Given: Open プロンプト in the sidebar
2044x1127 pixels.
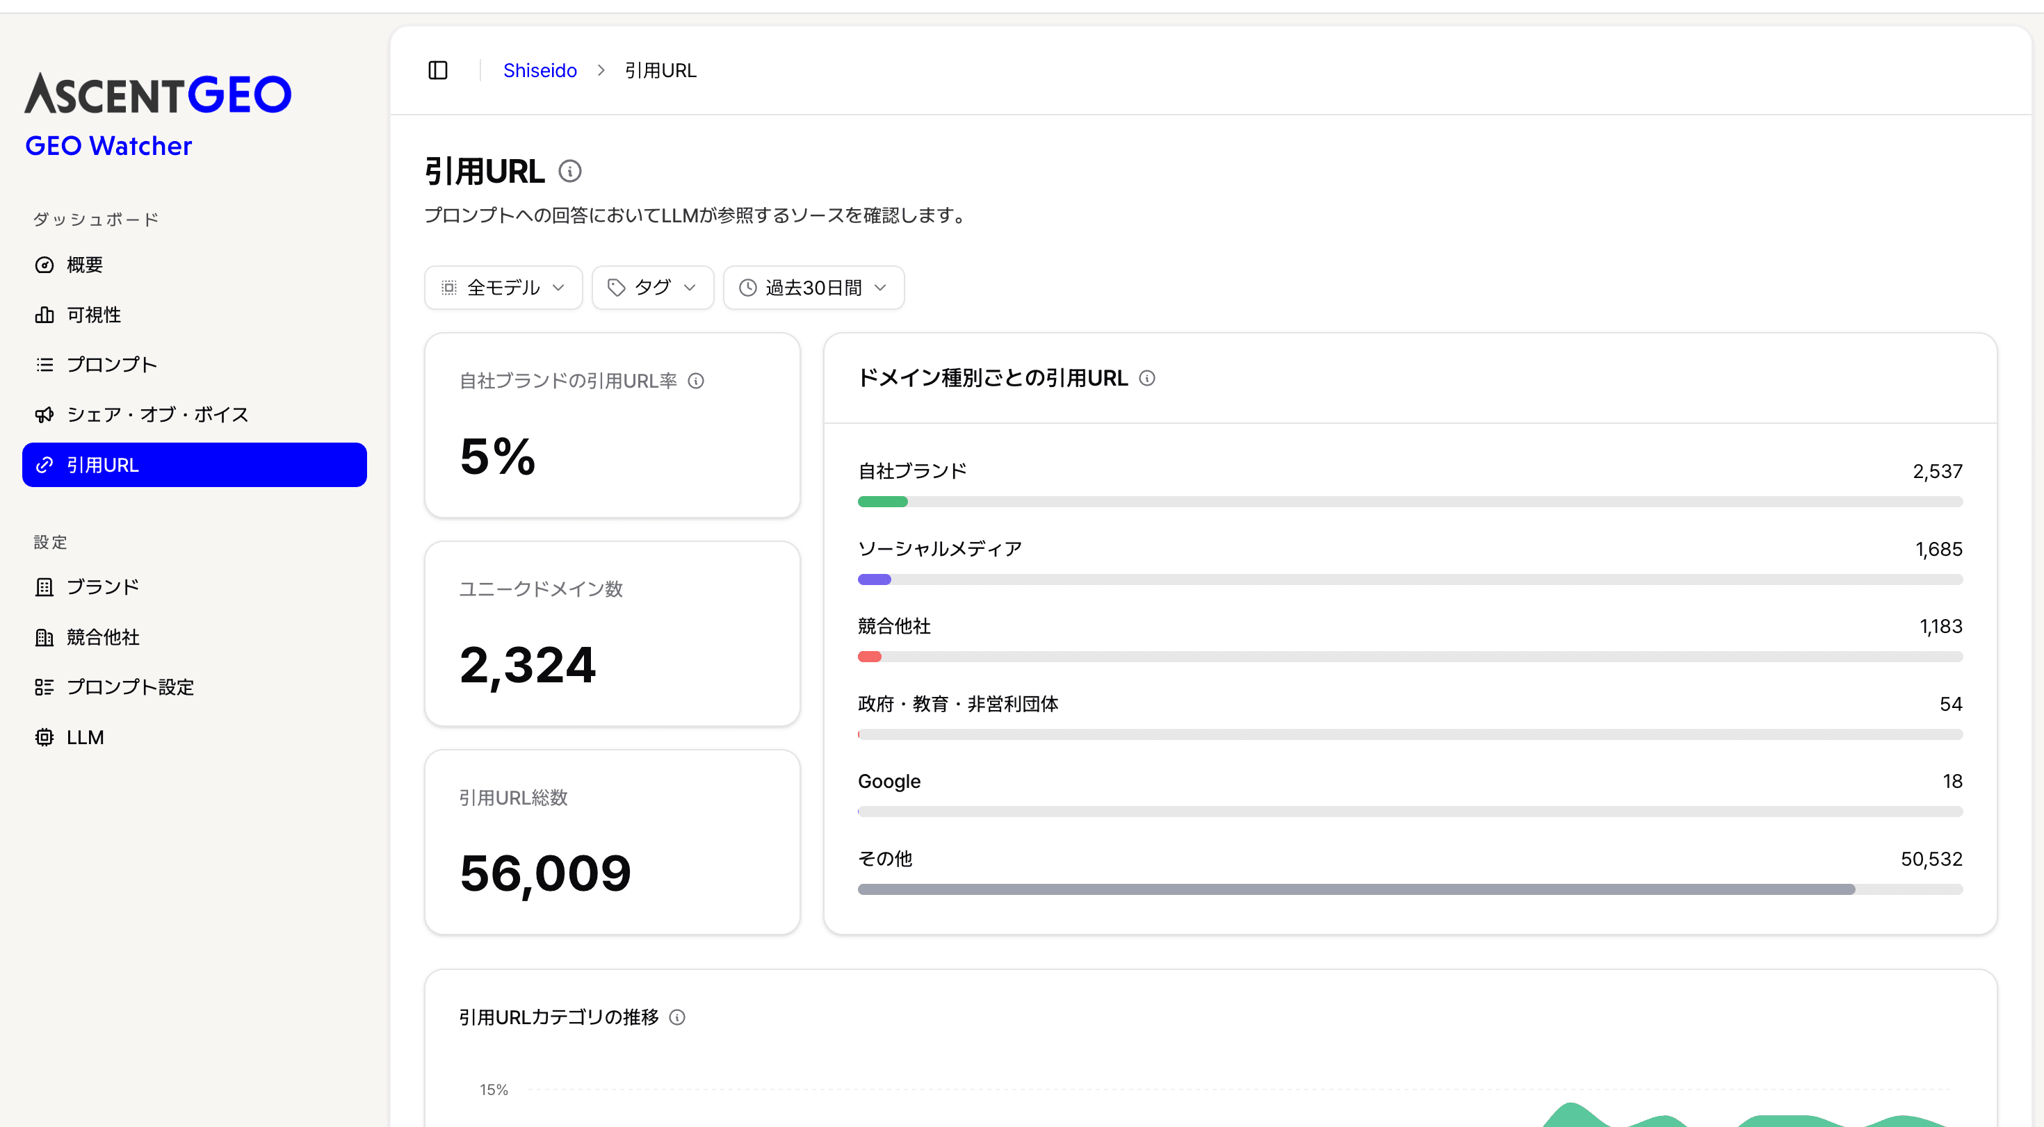Looking at the screenshot, I should click(x=195, y=365).
